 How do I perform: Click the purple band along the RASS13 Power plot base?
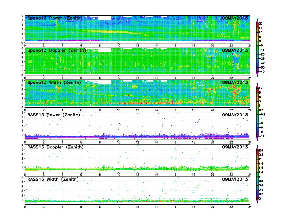click(137, 137)
